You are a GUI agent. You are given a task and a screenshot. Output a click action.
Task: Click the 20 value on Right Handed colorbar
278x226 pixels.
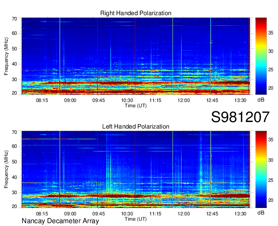[271, 88]
